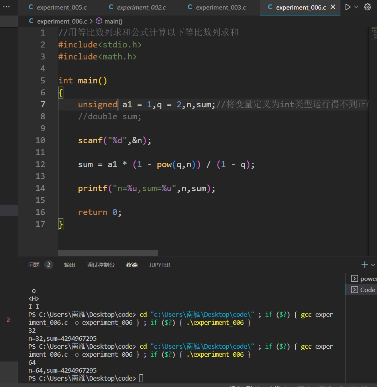Open the 问题 problems panel tab
This screenshot has height=387, width=377.
(x=34, y=265)
